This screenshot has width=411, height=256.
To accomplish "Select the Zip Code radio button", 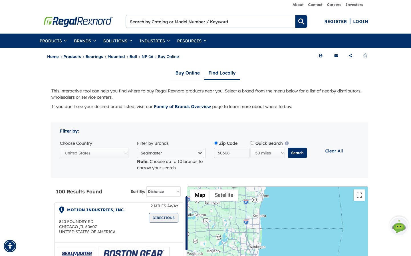I will (x=216, y=143).
